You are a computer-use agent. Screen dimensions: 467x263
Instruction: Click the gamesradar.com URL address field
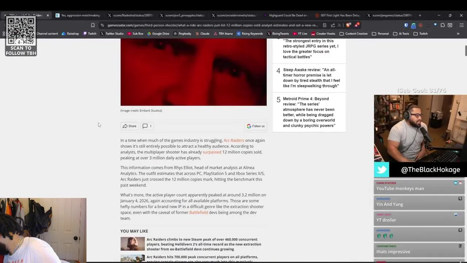pos(212,25)
